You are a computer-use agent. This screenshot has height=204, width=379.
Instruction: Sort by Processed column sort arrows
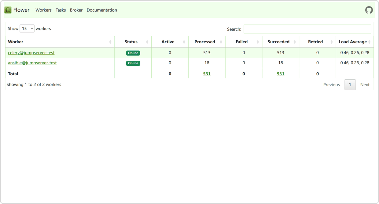click(x=221, y=42)
